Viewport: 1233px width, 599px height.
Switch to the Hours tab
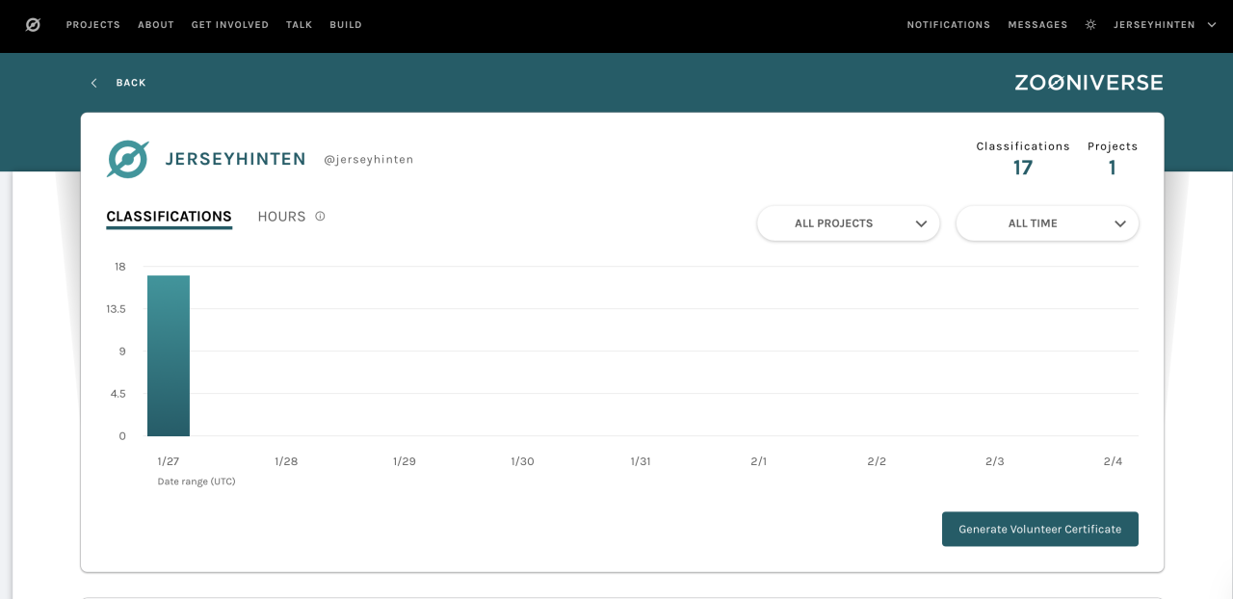pos(281,217)
